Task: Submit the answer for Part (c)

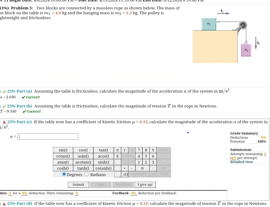Action: click(78, 185)
